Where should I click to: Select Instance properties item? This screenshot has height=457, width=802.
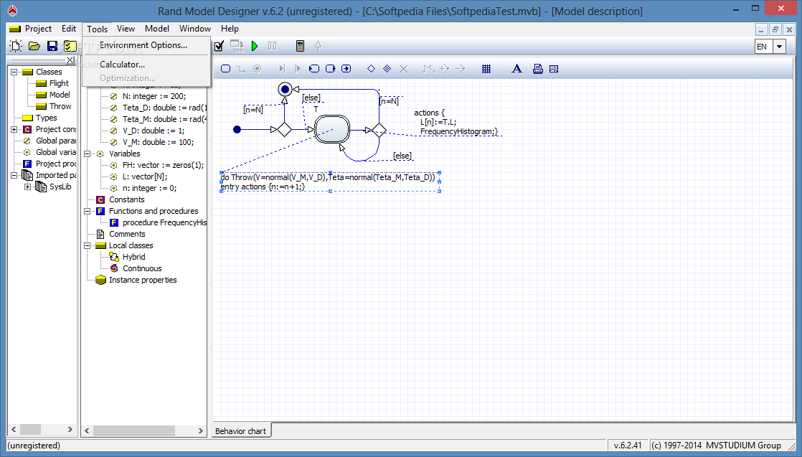(x=143, y=280)
